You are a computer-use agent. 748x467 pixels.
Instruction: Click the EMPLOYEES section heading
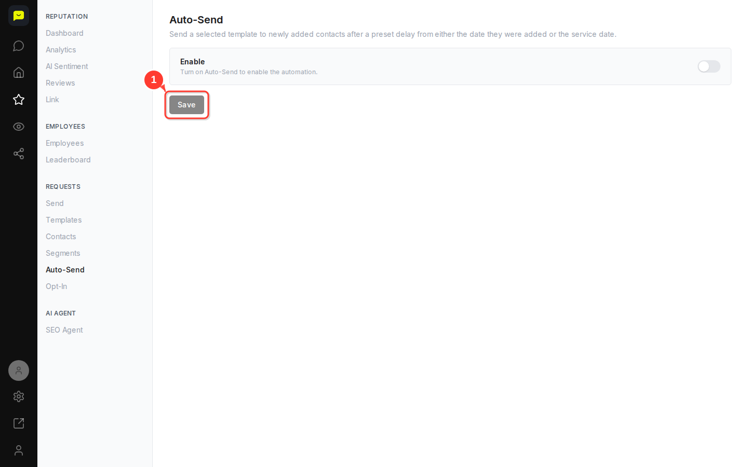click(65, 127)
